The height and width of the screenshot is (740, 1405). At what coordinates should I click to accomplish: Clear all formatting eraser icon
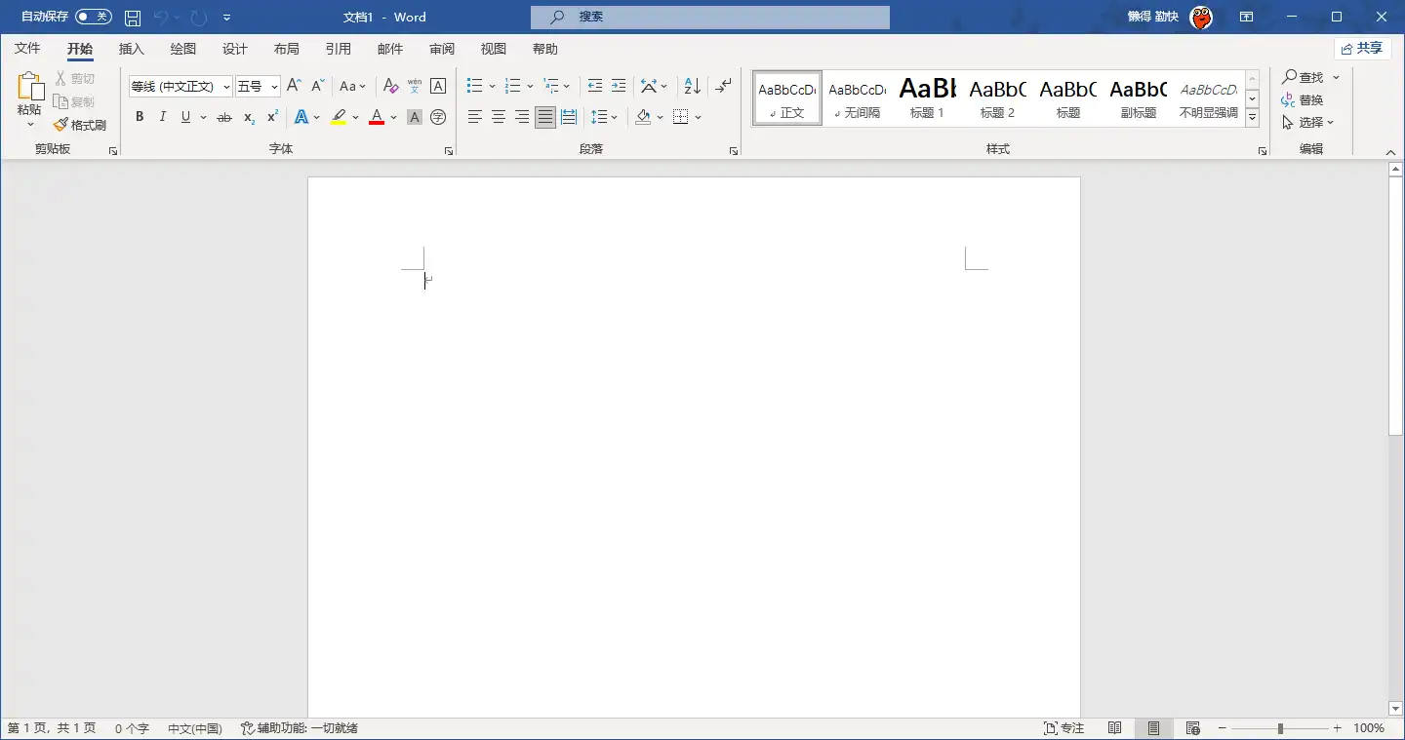(x=390, y=86)
